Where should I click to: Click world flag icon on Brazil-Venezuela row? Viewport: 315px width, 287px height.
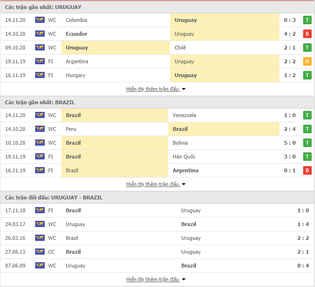[40, 115]
